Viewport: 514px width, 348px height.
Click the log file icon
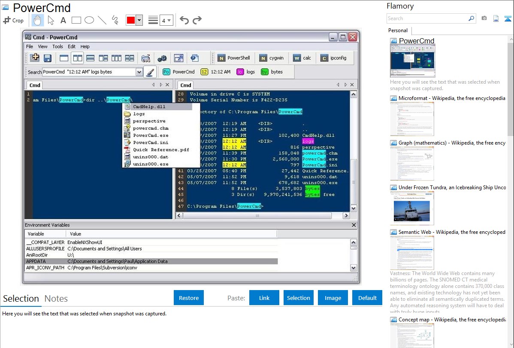145,58
